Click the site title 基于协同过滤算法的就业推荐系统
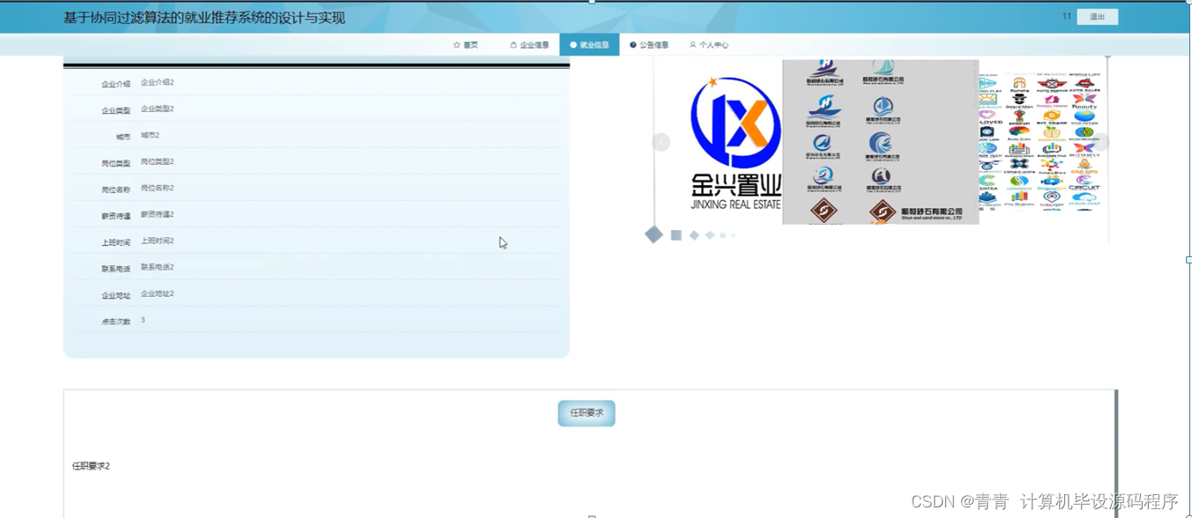Image resolution: width=1192 pixels, height=518 pixels. click(204, 18)
